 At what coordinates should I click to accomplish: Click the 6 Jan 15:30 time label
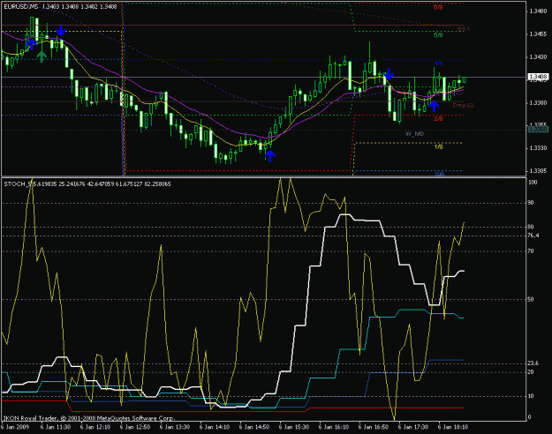294,427
